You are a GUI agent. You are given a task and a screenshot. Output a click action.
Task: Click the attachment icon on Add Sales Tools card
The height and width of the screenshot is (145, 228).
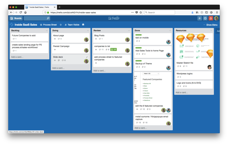(x=143, y=54)
